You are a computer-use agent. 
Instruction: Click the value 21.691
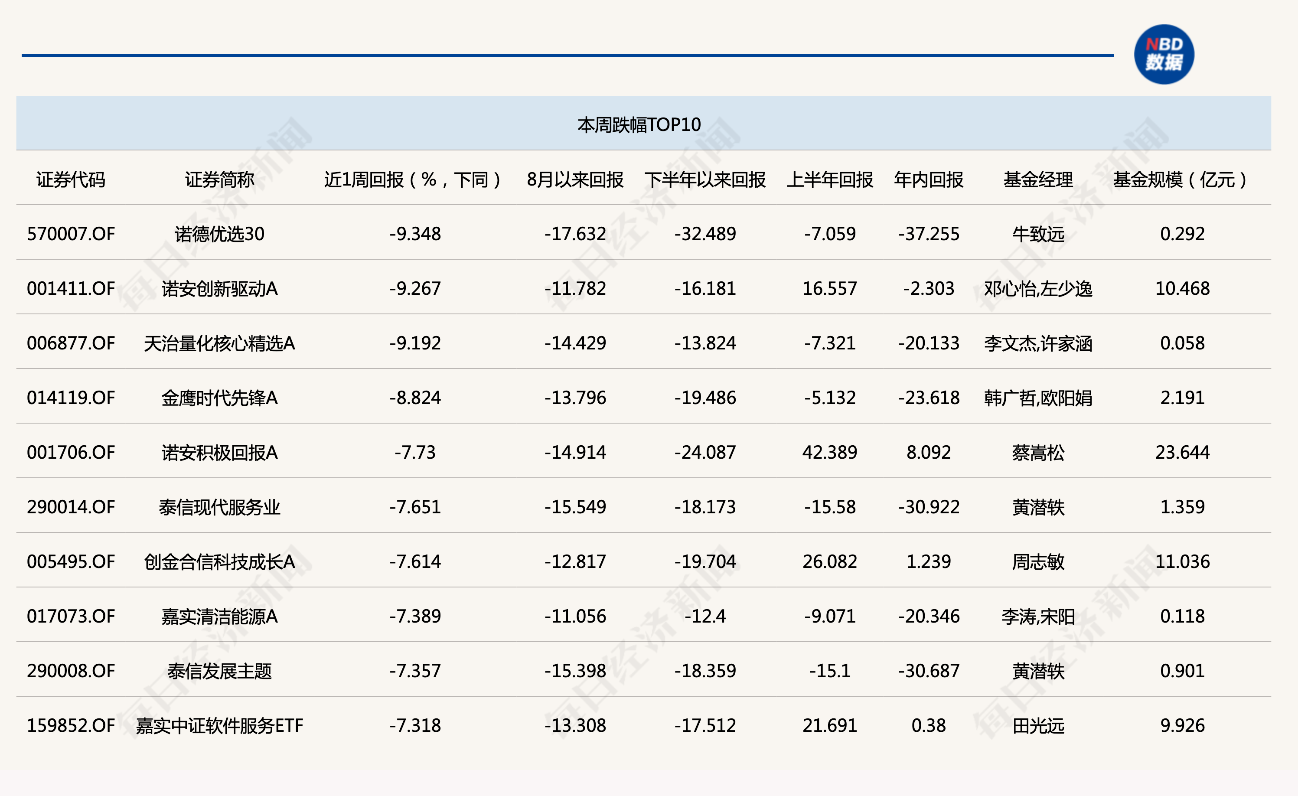830,725
